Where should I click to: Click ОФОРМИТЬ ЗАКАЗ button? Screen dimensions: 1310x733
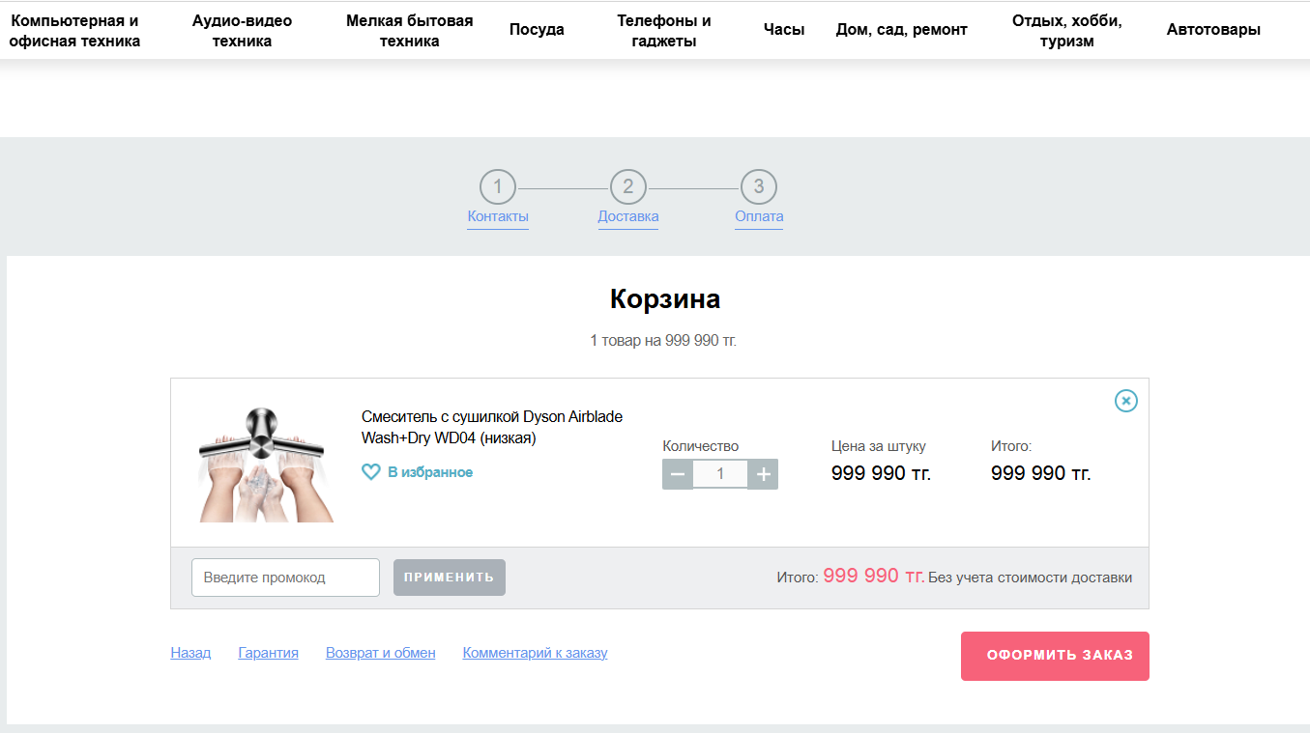1054,655
